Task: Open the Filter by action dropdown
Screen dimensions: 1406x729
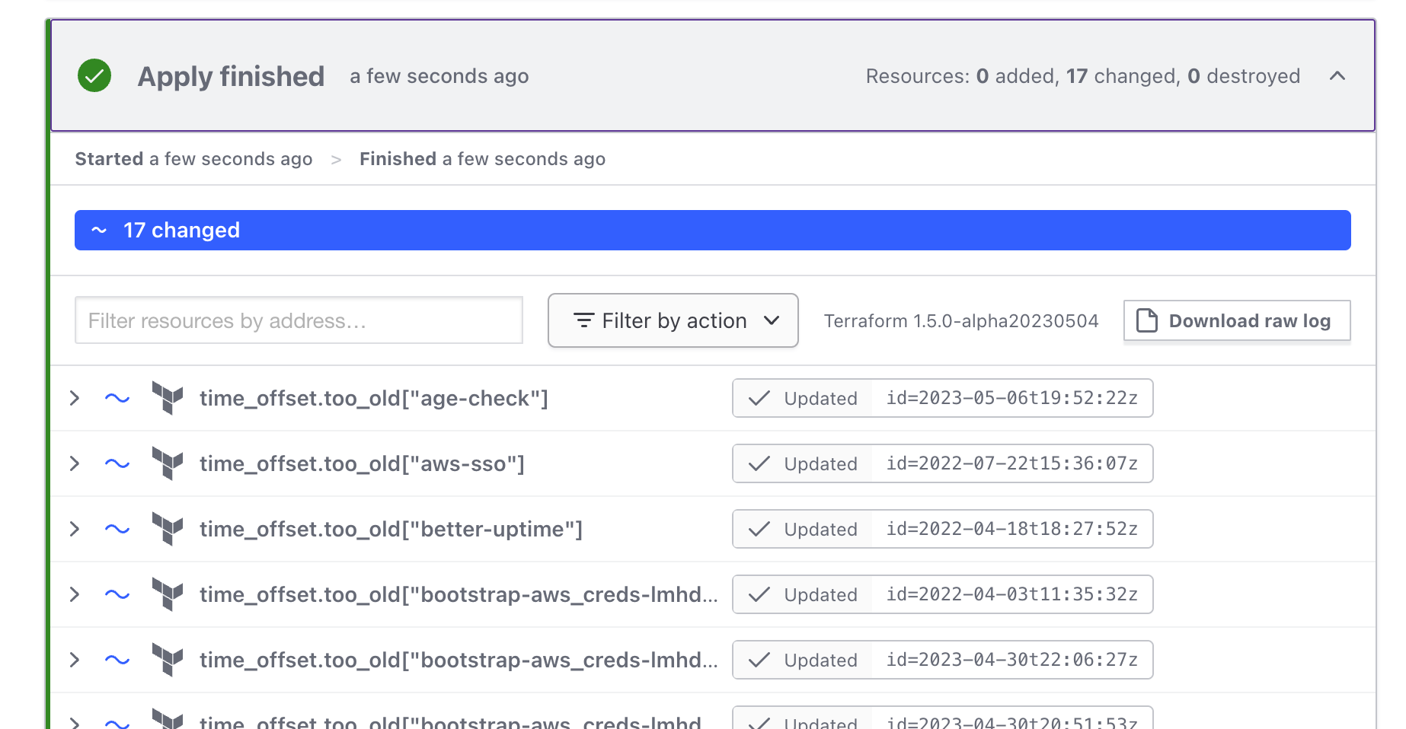Action: coord(673,320)
